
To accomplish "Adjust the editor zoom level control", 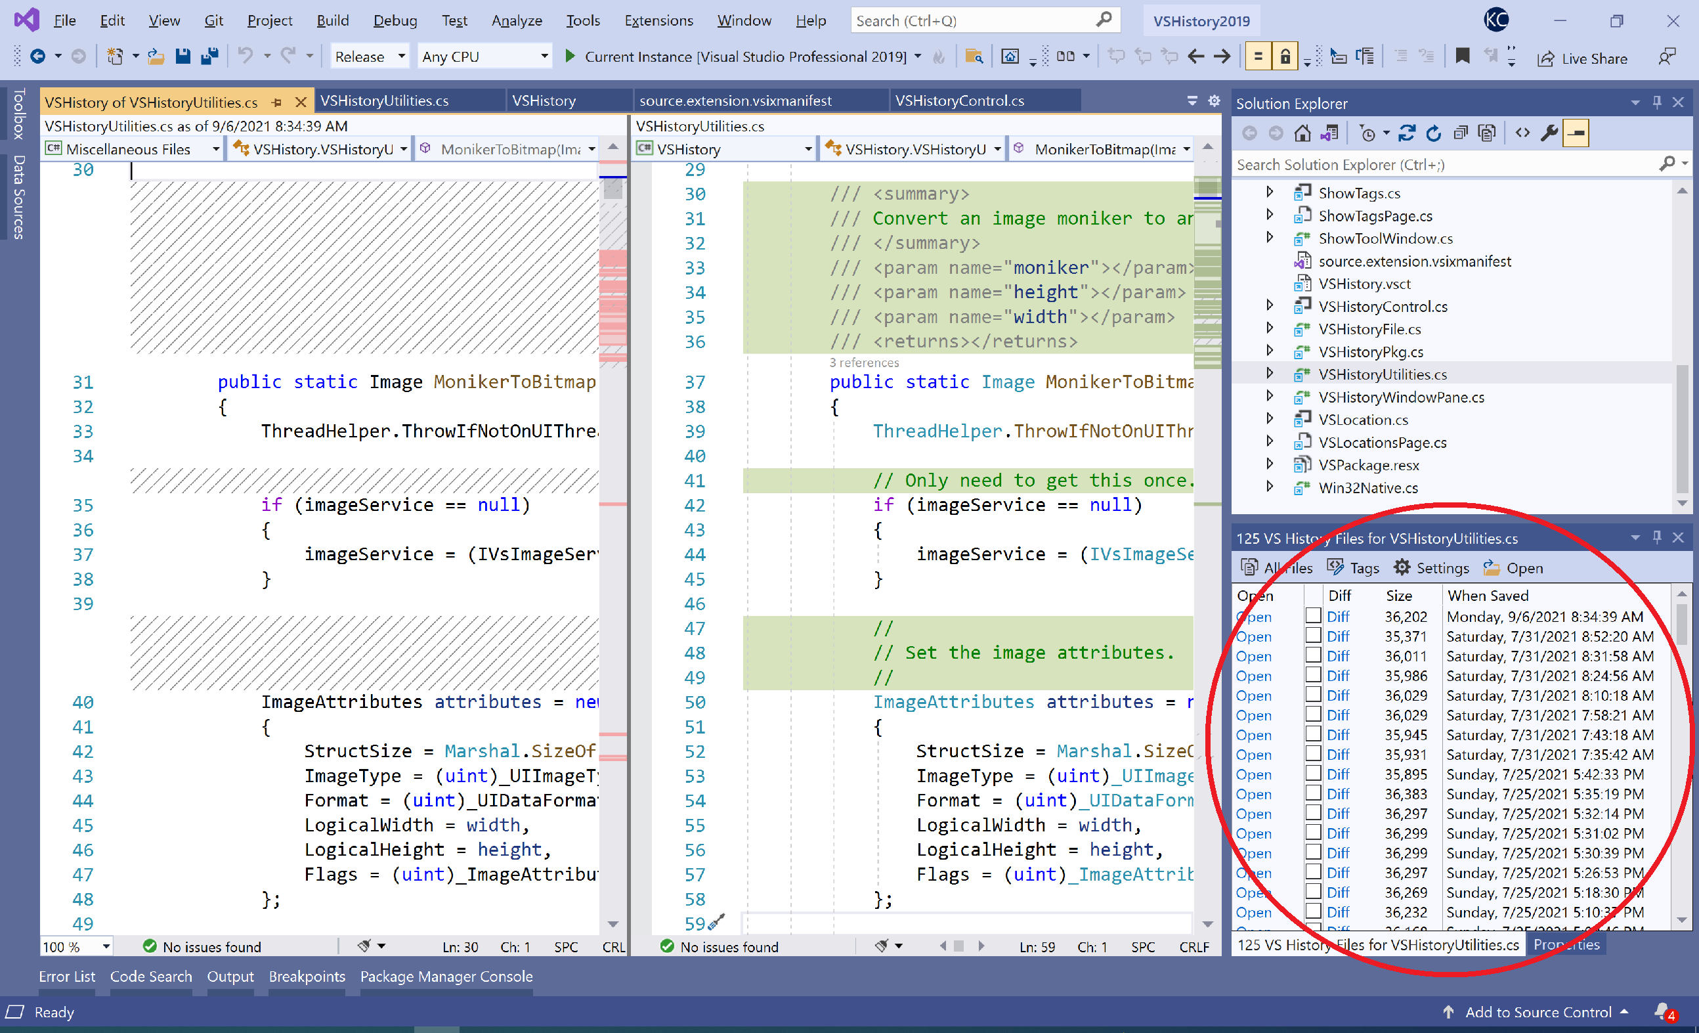I will tap(76, 946).
